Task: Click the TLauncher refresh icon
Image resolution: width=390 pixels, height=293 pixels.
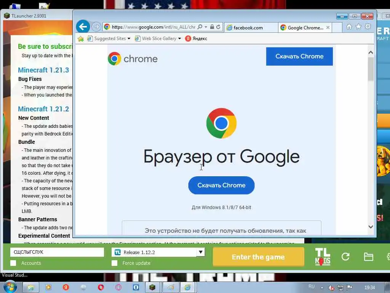Action: pos(345,257)
